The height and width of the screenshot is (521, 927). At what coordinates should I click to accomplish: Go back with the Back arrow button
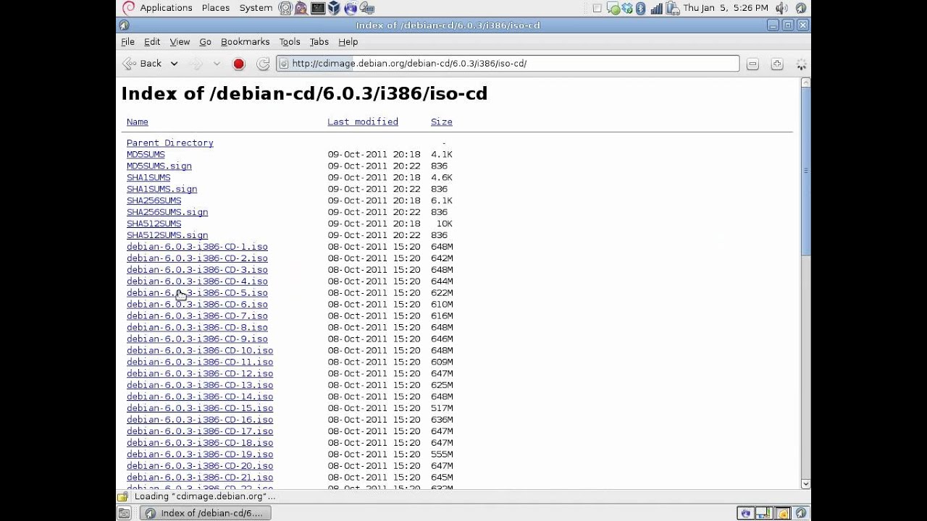pyautogui.click(x=143, y=64)
